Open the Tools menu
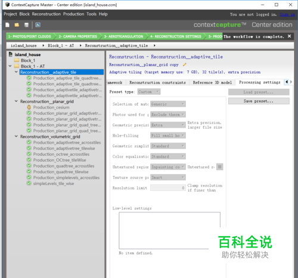This screenshot has width=298, height=278. [x=91, y=14]
